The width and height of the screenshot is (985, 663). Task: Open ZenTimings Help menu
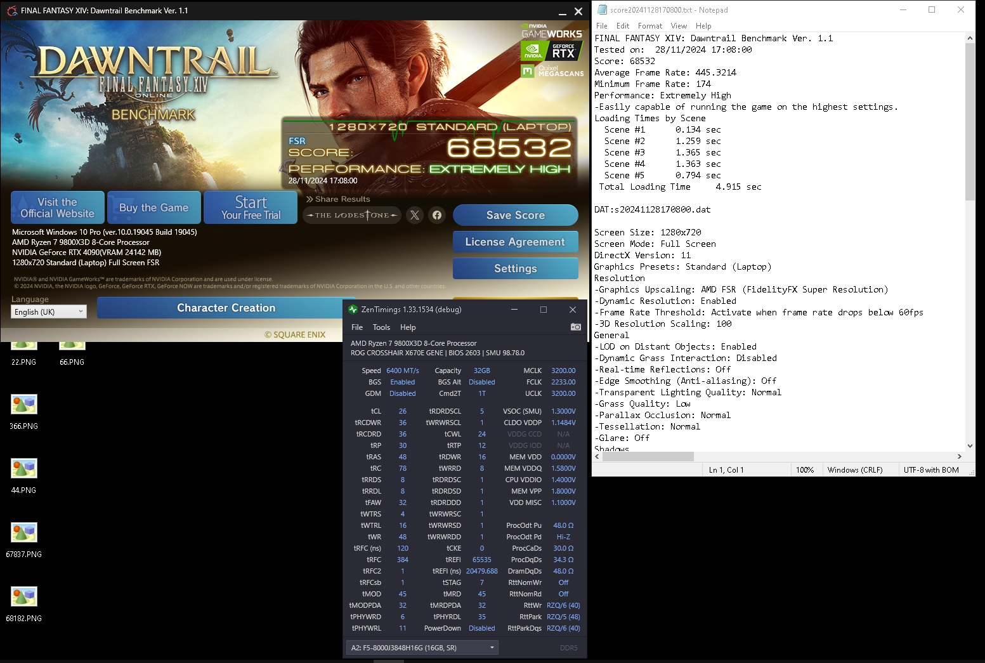point(408,327)
